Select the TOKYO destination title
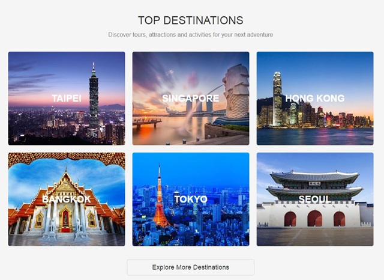Screen dimensions: 384x280 tap(191, 199)
